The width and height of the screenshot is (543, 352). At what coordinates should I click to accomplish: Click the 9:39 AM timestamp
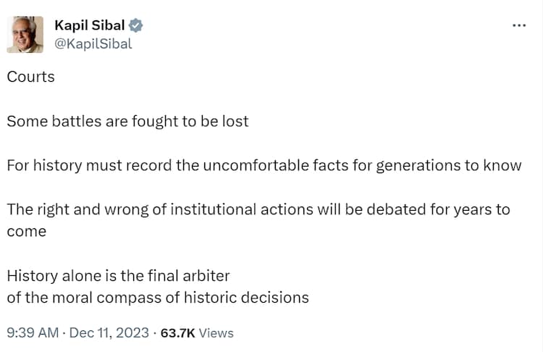click(31, 332)
